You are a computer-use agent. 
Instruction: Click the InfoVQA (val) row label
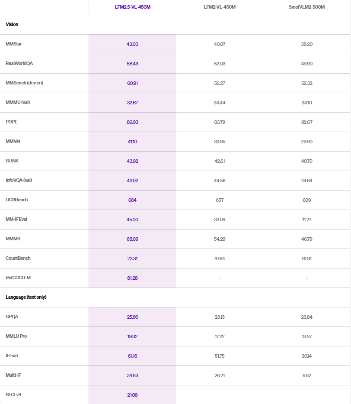[19, 181]
